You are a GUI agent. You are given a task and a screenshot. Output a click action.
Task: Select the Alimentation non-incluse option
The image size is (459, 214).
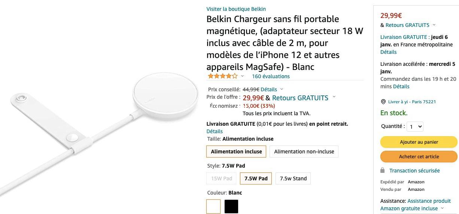click(304, 152)
